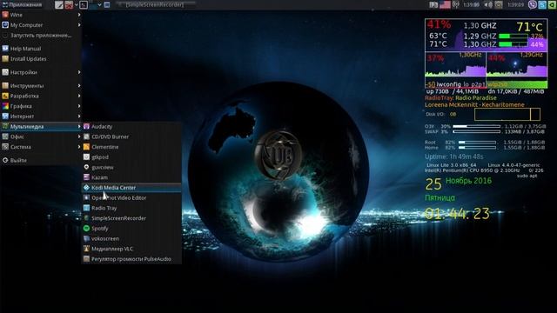This screenshot has height=313, width=557.
Task: Open the wireless network tray icon
Action: pos(456,4)
